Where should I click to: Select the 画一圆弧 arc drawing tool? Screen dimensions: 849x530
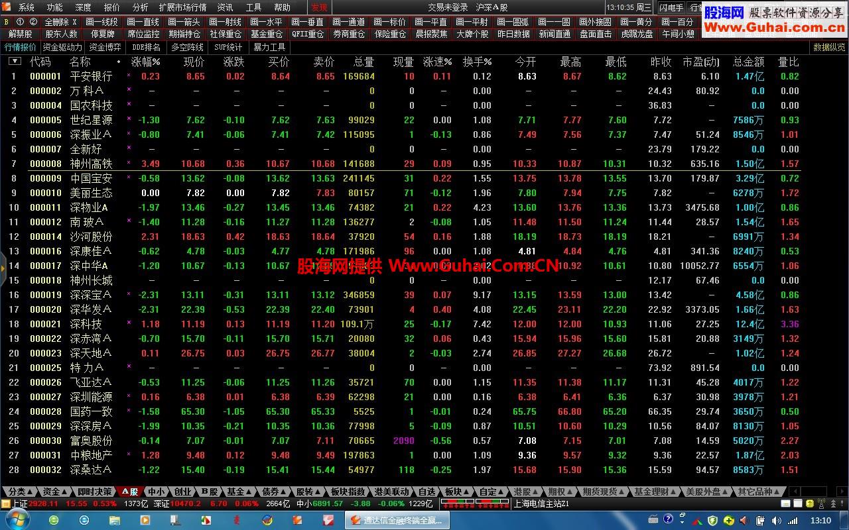(x=513, y=22)
